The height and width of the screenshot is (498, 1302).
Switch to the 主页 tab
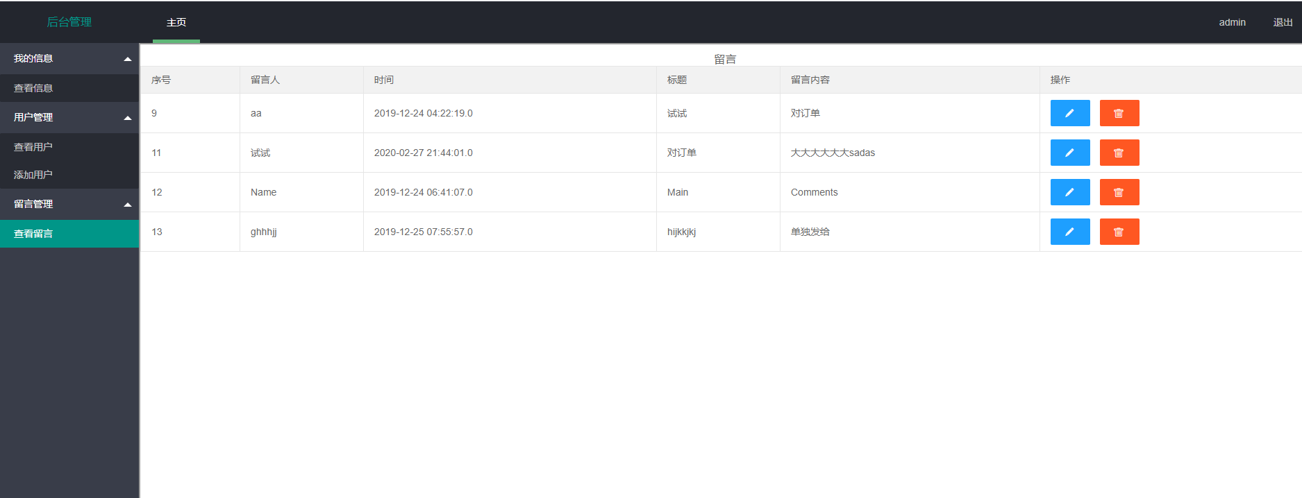pos(176,22)
